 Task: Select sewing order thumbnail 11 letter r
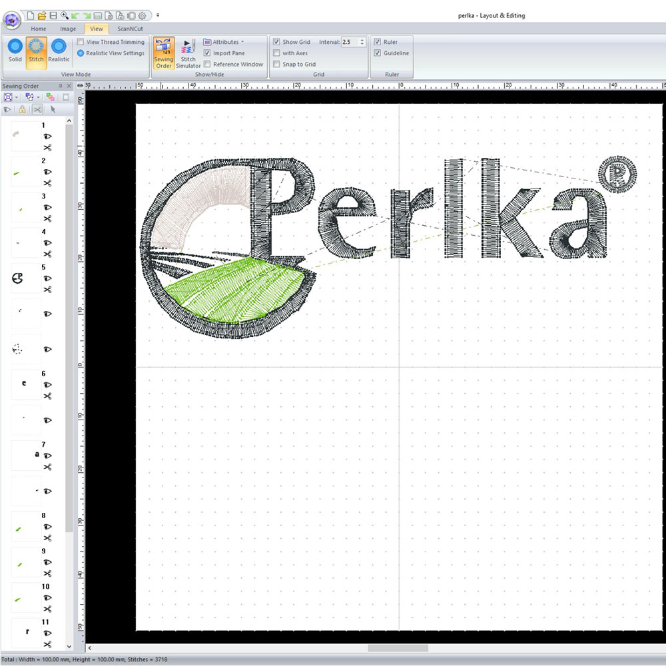26,633
